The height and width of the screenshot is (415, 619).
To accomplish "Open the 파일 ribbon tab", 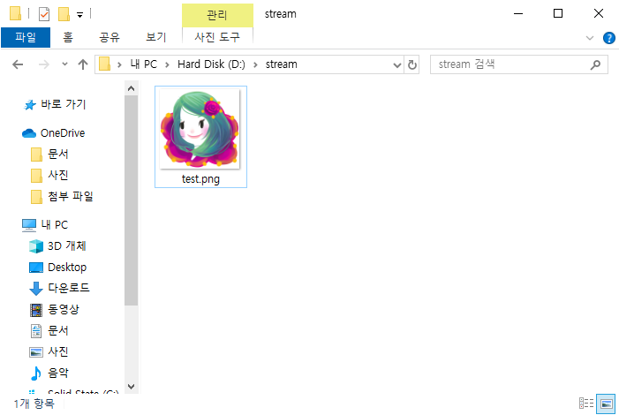I will tap(26, 37).
